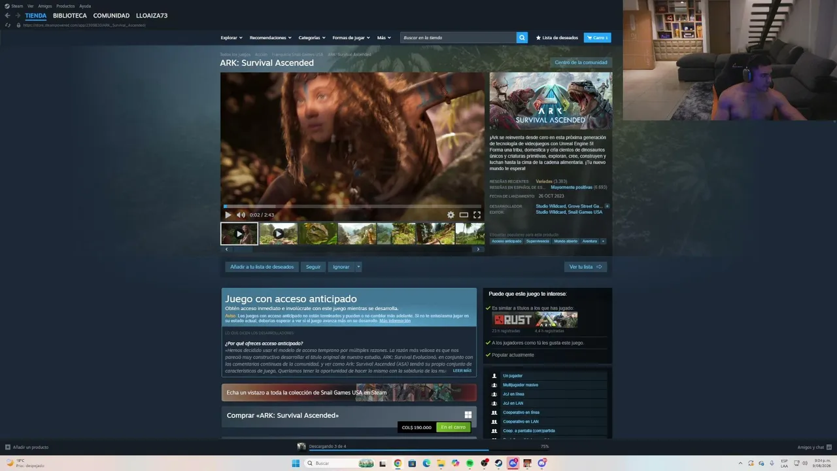The image size is (837, 471).
Task: Open the Amigos menu
Action: coord(45,6)
